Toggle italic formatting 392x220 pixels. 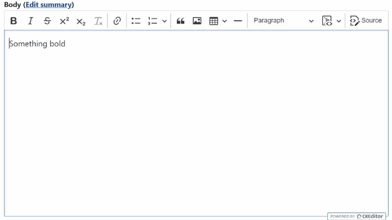(x=30, y=21)
